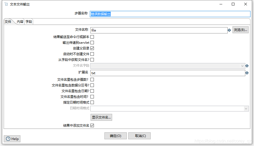The width and height of the screenshot is (254, 146).
Task: Maximize the 文本文件输出 window
Action: [x=233, y=4]
